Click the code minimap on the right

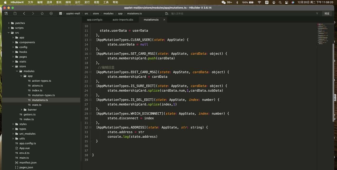pyautogui.click(x=324, y=34)
